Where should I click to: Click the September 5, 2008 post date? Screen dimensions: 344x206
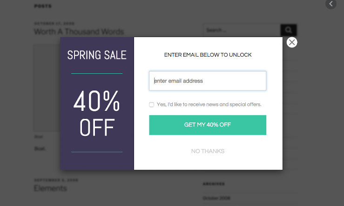coord(56,180)
